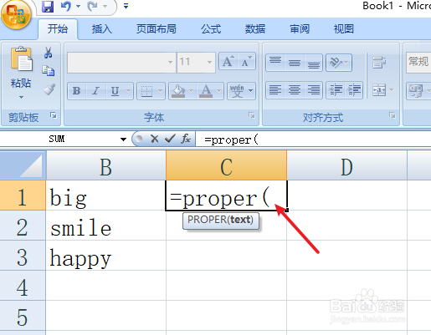This screenshot has width=431, height=335.
Task: Select all cells via corner button
Action: [23, 165]
